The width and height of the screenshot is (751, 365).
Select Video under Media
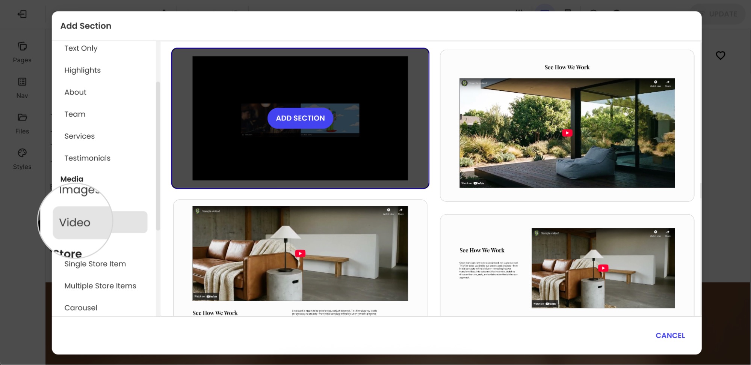click(x=100, y=222)
